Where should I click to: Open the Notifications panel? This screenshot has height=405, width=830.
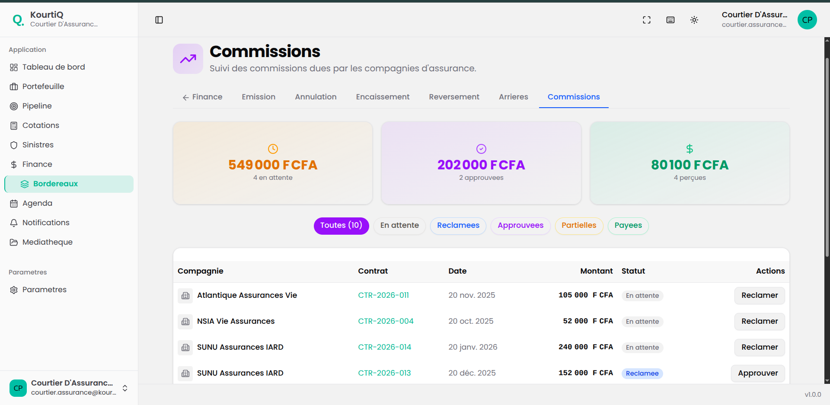pyautogui.click(x=46, y=222)
